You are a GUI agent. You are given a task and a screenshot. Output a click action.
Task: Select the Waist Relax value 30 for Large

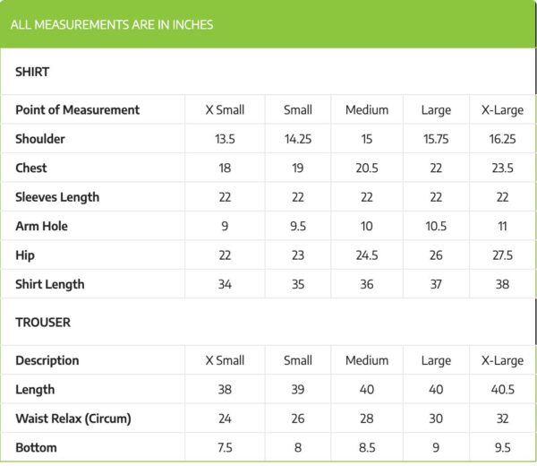click(x=436, y=419)
